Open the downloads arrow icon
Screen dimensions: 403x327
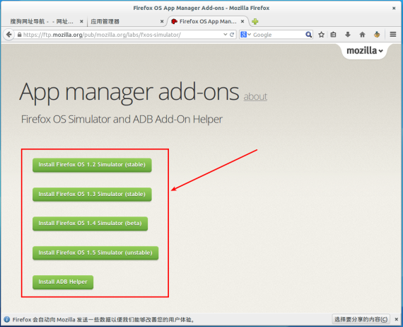(x=347, y=35)
